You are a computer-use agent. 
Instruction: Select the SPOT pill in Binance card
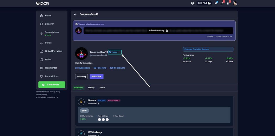pos(85,111)
